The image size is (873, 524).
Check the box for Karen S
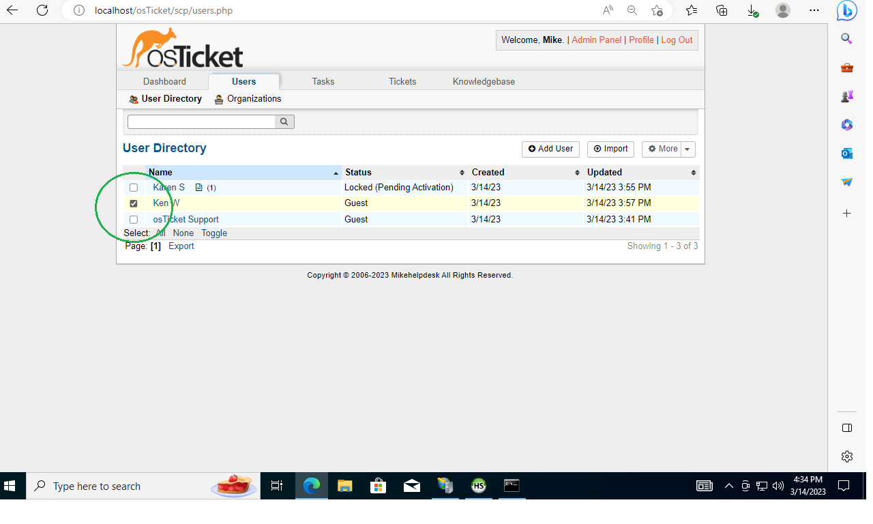coord(134,188)
